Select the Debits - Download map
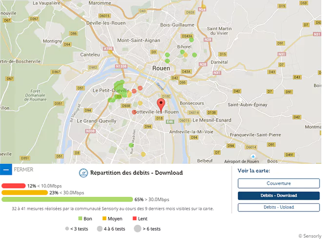The image size is (322, 247). pyautogui.click(x=279, y=195)
